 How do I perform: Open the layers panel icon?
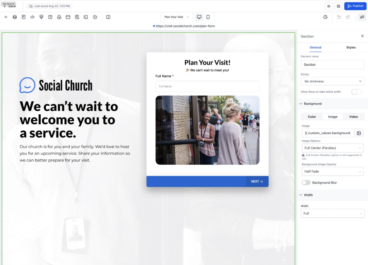pos(15,17)
